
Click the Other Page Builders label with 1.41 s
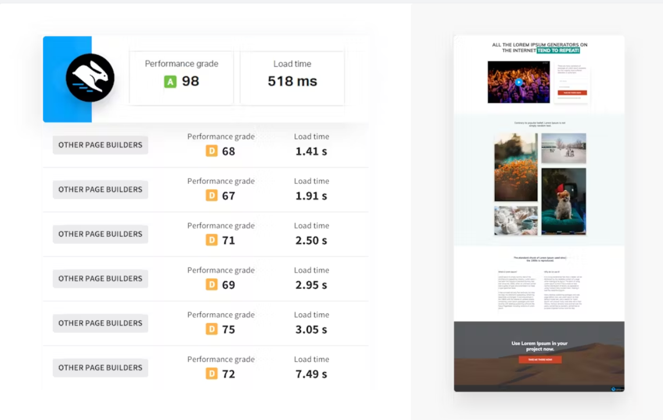point(101,145)
